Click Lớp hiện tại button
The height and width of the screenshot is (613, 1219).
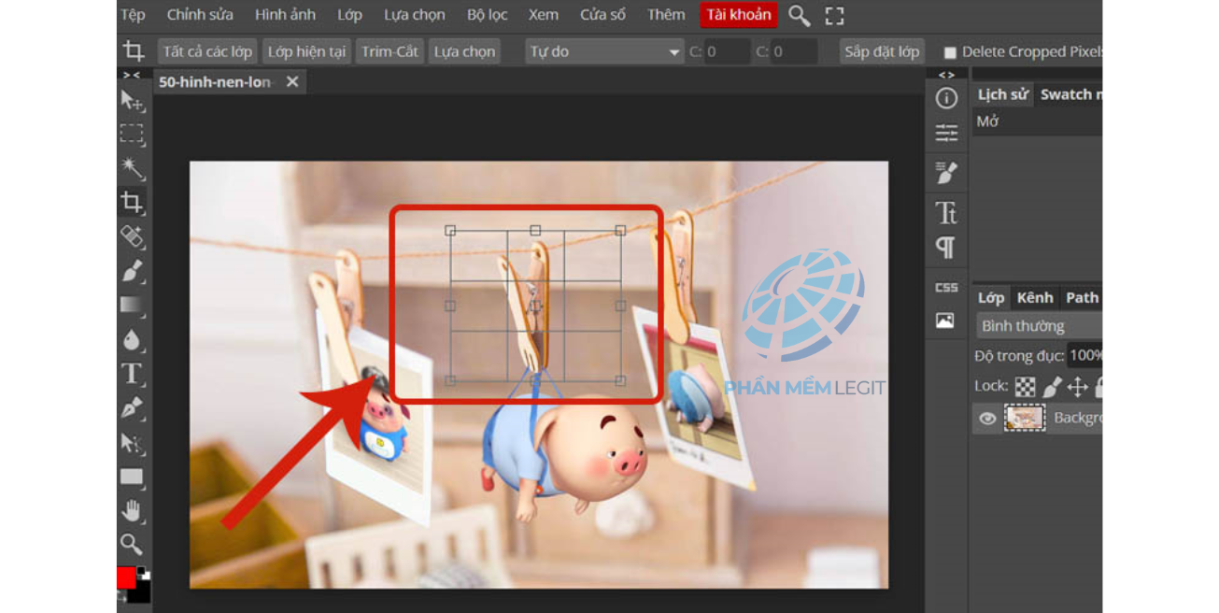(306, 51)
